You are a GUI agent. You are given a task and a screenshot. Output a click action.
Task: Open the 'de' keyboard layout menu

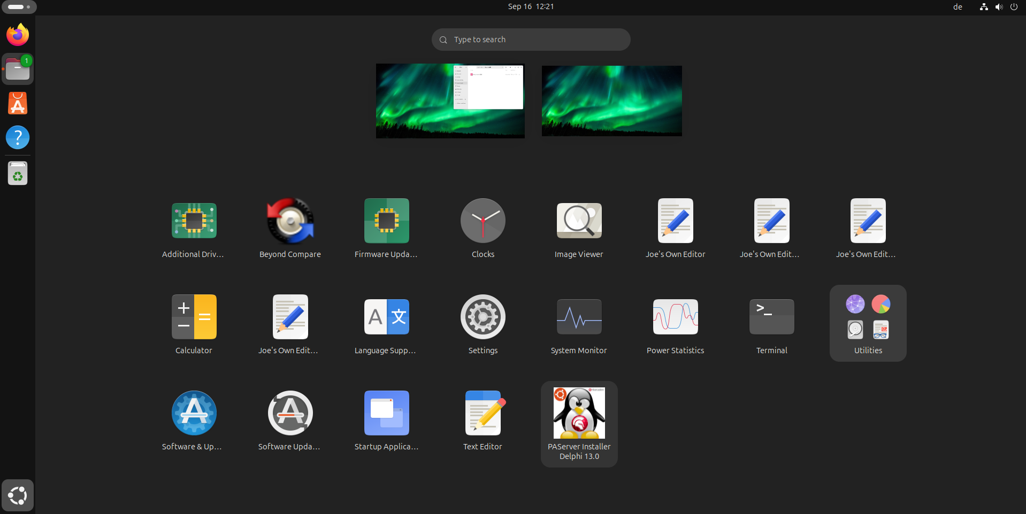click(958, 7)
